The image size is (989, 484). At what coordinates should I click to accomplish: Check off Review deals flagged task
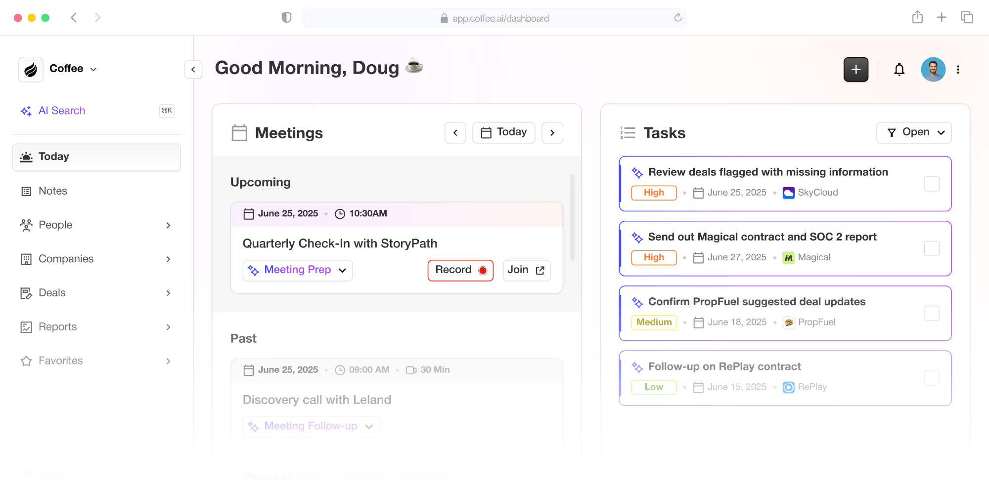pos(932,184)
